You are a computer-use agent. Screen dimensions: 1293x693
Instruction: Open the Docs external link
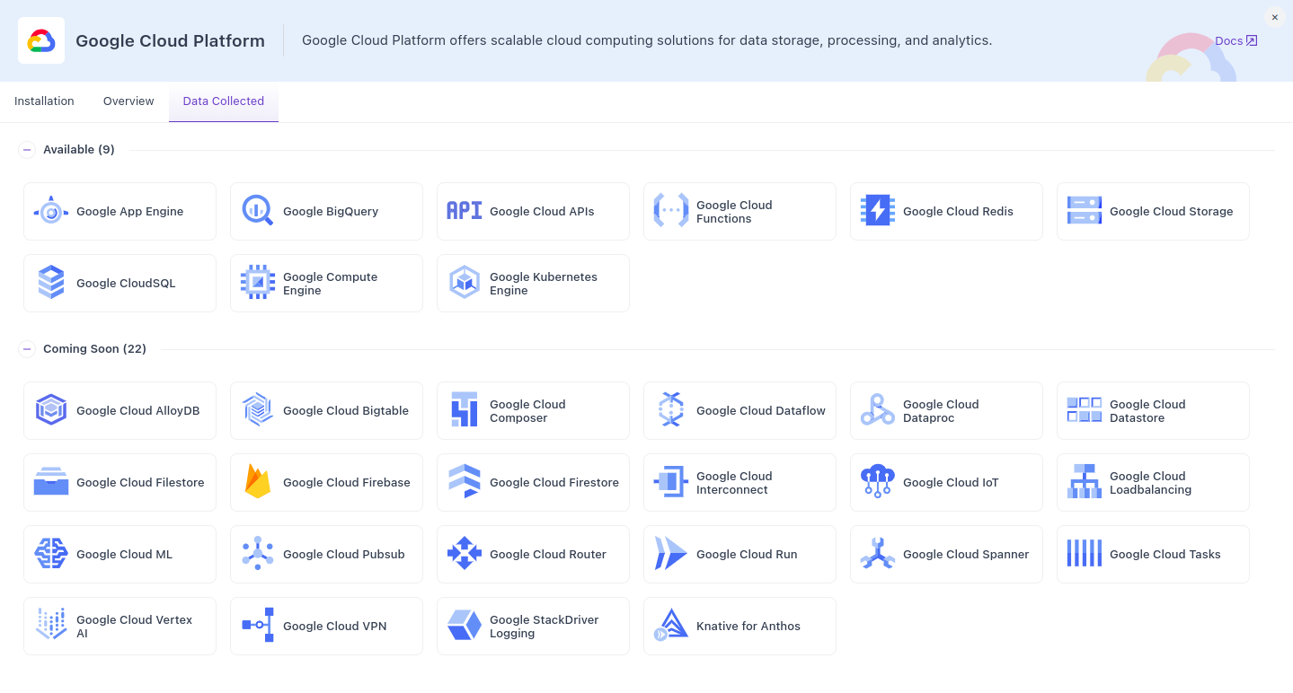pyautogui.click(x=1235, y=40)
